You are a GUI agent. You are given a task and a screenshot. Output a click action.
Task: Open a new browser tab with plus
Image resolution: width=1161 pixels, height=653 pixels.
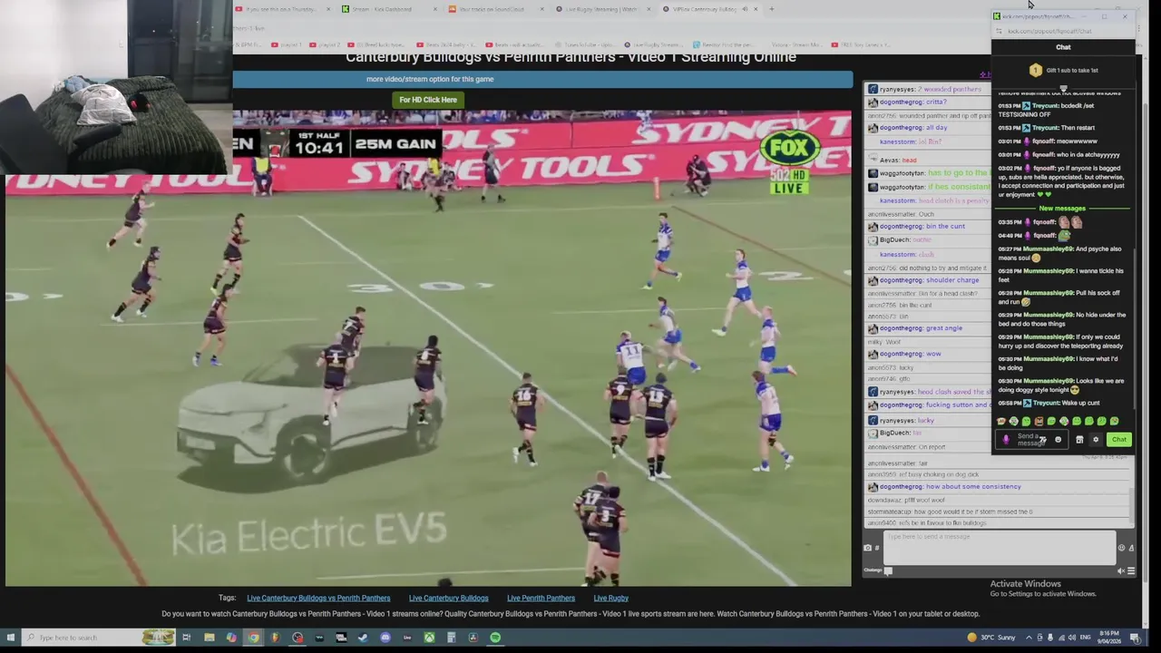pyautogui.click(x=772, y=9)
